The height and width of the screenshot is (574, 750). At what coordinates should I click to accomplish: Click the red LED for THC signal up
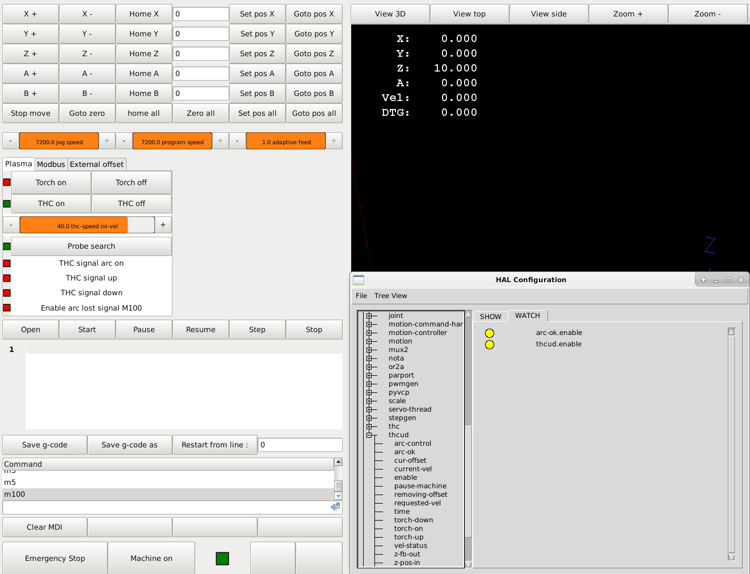pyautogui.click(x=7, y=278)
